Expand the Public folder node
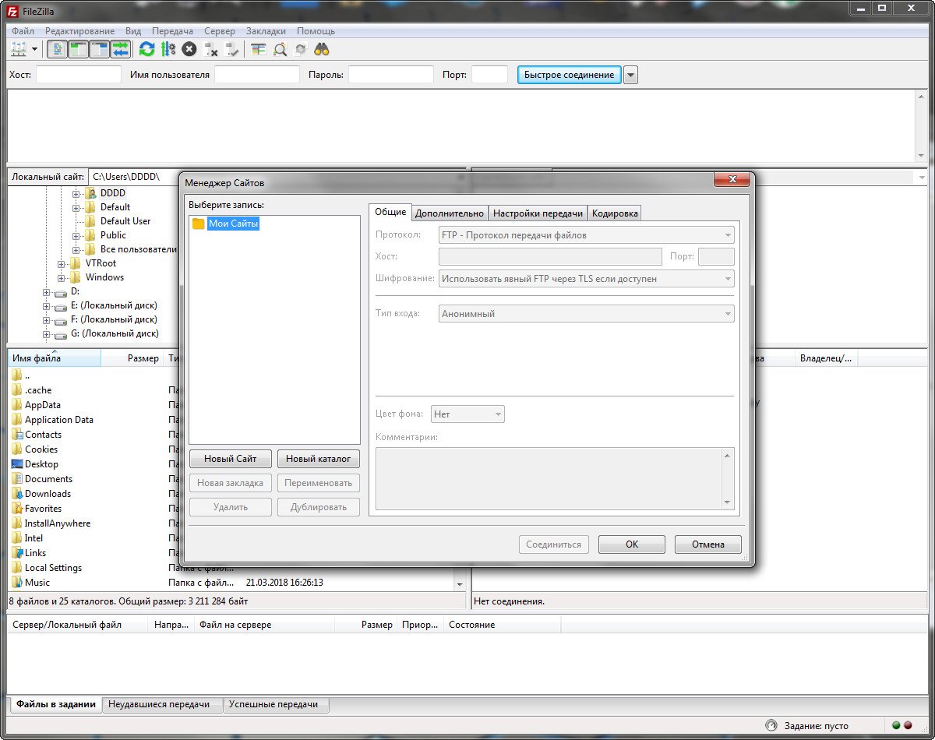Image resolution: width=935 pixels, height=740 pixels. coord(76,235)
